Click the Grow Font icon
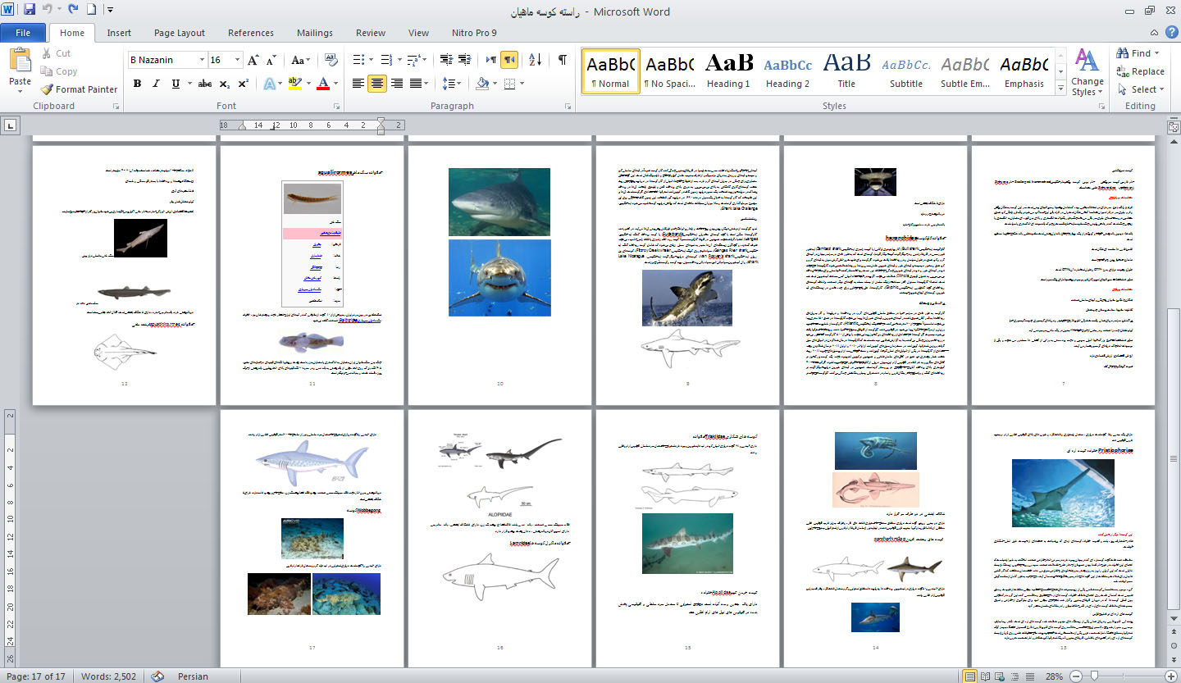This screenshot has height=683, width=1181. pyautogui.click(x=253, y=60)
